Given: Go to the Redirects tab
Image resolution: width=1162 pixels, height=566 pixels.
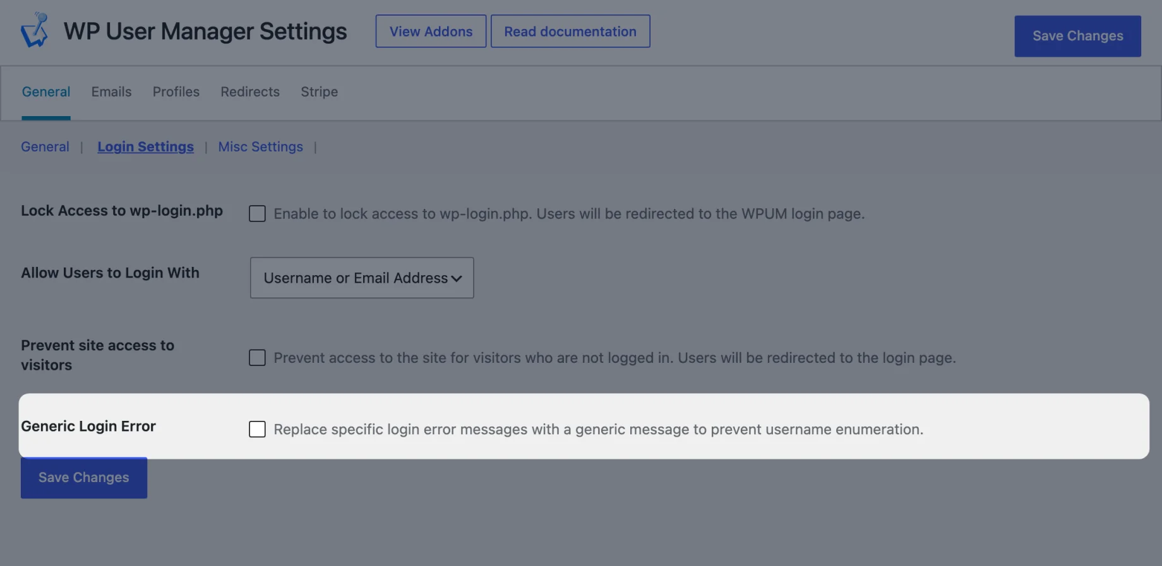Looking at the screenshot, I should (x=250, y=92).
